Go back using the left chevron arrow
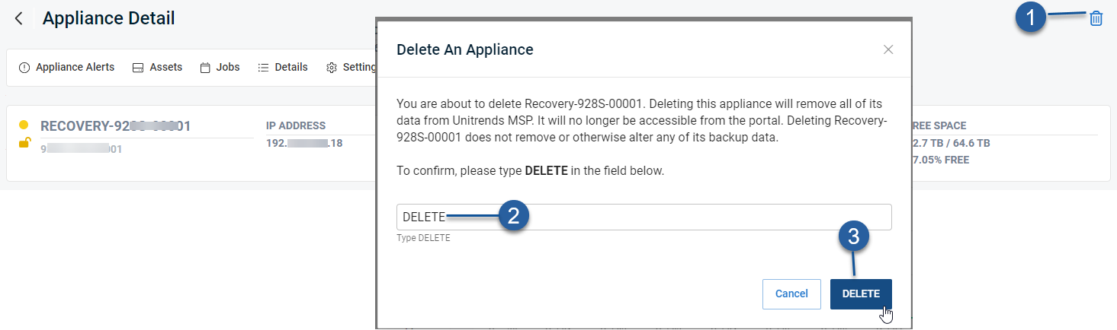Viewport: 1117px width, 330px height. tap(19, 18)
